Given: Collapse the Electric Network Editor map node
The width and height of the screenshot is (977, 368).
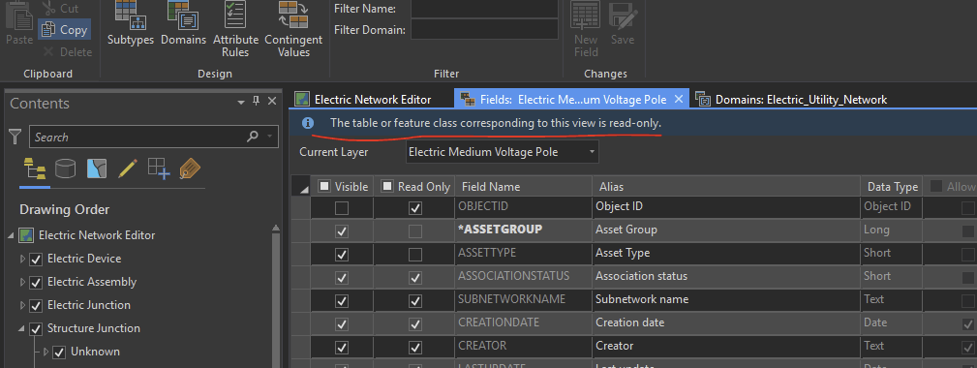Looking at the screenshot, I should pyautogui.click(x=11, y=236).
